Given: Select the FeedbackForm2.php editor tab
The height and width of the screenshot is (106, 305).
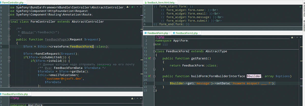Looking at the screenshot, I should [x=186, y=33].
